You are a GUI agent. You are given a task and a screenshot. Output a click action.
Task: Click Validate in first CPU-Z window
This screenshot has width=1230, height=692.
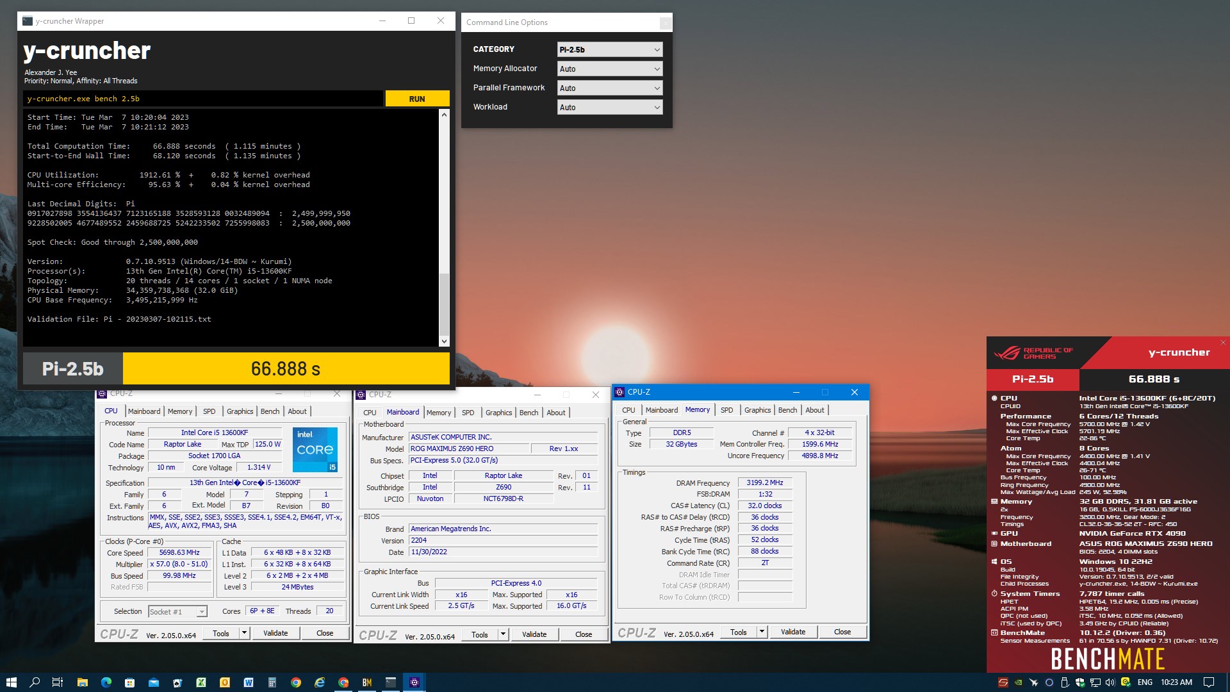(x=275, y=633)
